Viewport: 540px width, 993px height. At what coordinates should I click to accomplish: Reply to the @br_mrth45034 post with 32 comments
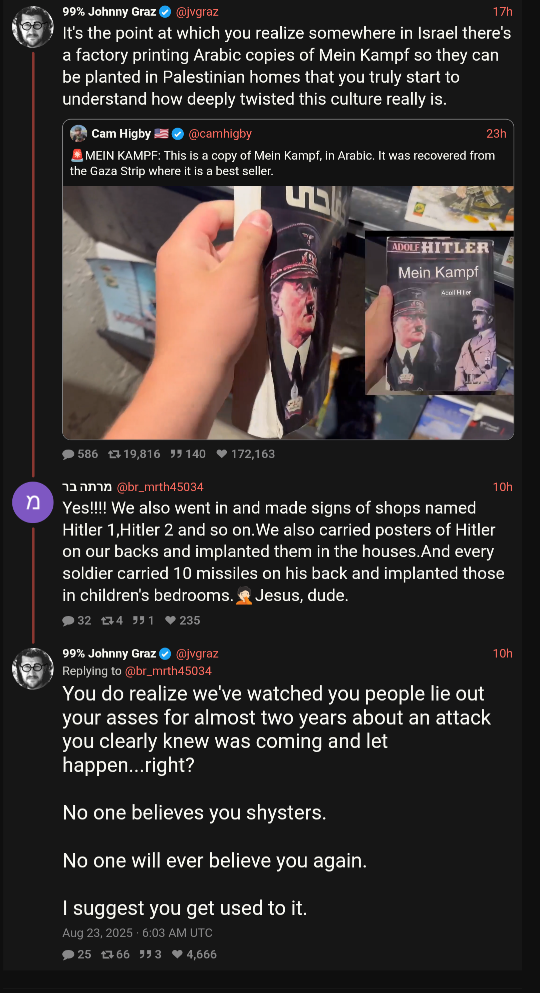68,621
